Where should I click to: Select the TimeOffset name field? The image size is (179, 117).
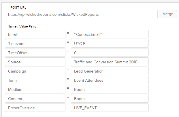(35, 52)
